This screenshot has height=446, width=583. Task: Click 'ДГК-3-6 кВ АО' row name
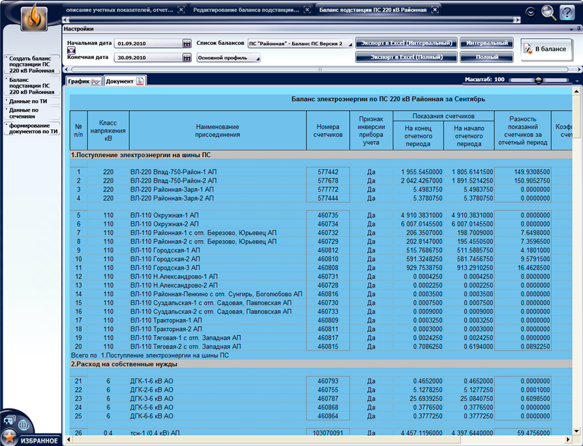152,399
